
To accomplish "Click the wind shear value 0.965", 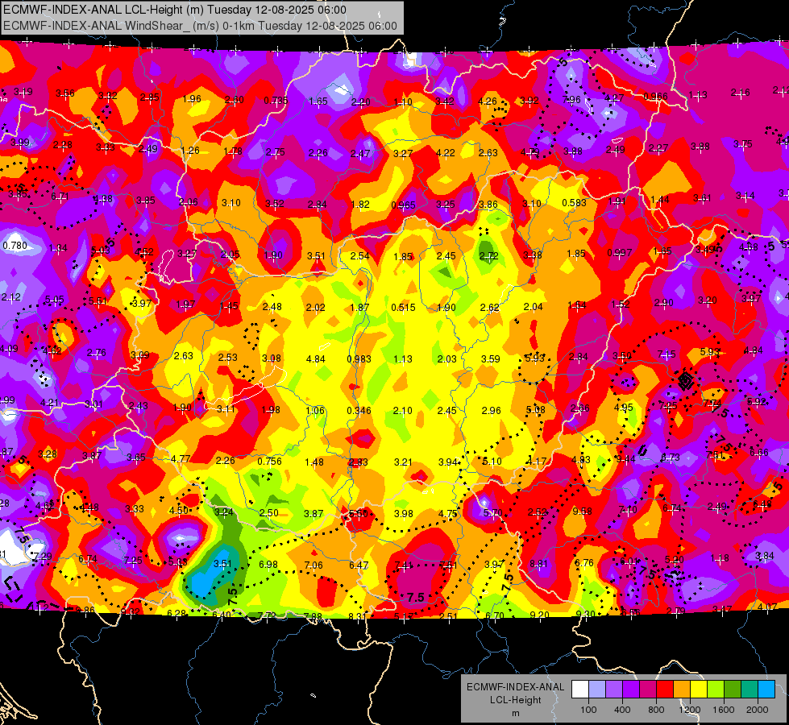I will 403,205.
